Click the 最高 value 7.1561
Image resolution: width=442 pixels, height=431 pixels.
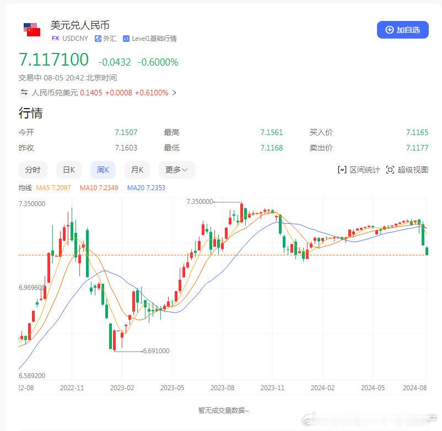(x=272, y=132)
